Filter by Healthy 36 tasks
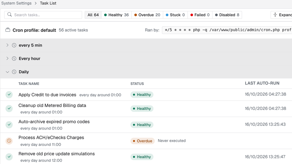This screenshot has width=292, height=164. pos(116,15)
